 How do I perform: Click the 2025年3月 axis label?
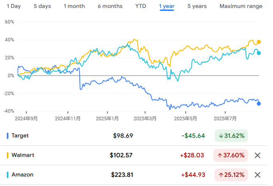[145, 119]
